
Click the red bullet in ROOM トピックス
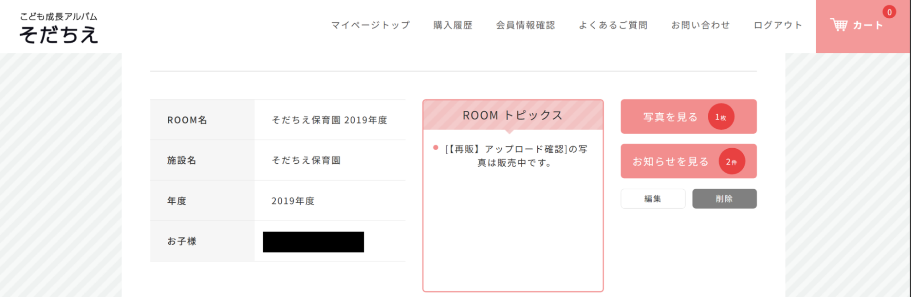pos(436,147)
